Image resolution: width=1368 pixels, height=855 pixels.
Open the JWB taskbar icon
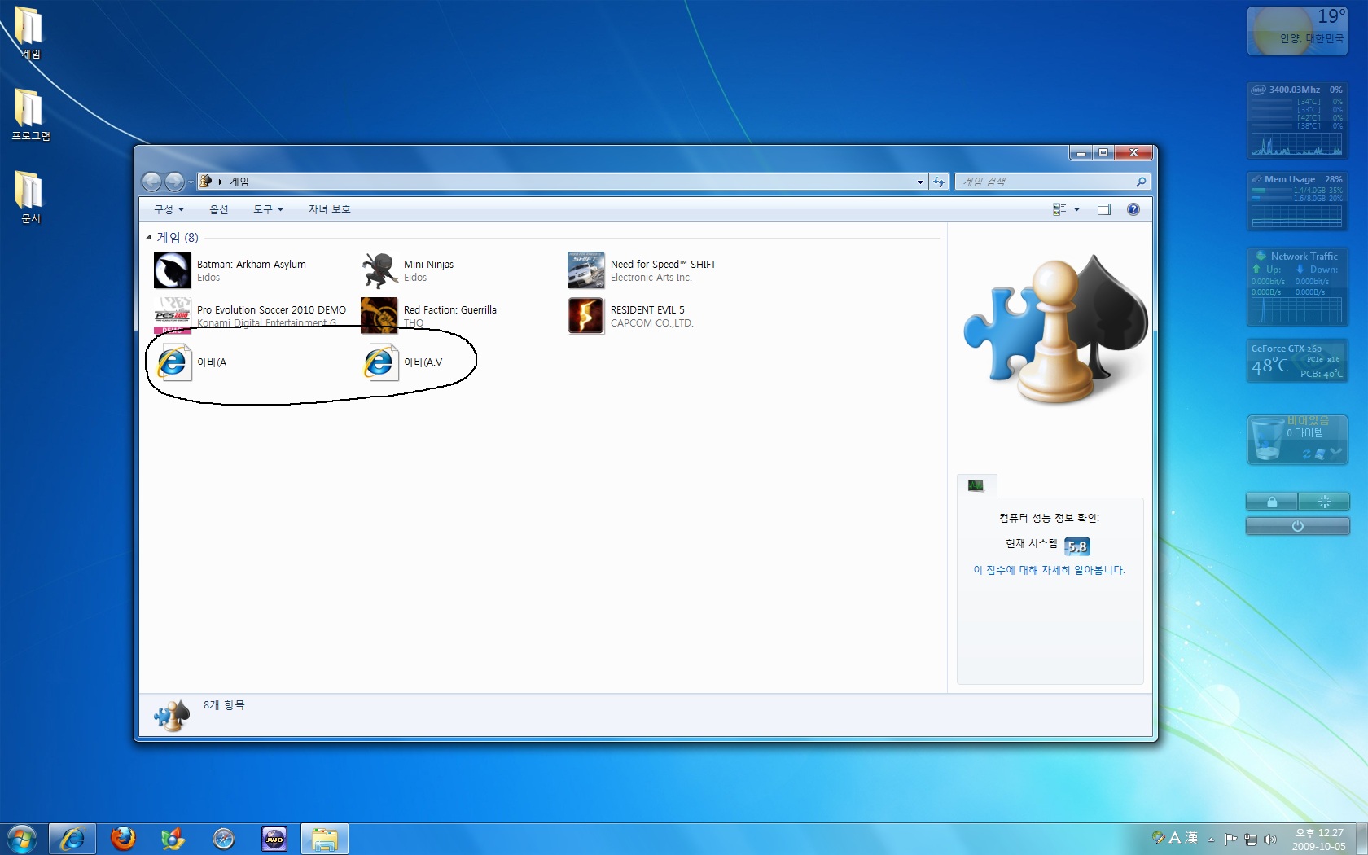coord(274,839)
